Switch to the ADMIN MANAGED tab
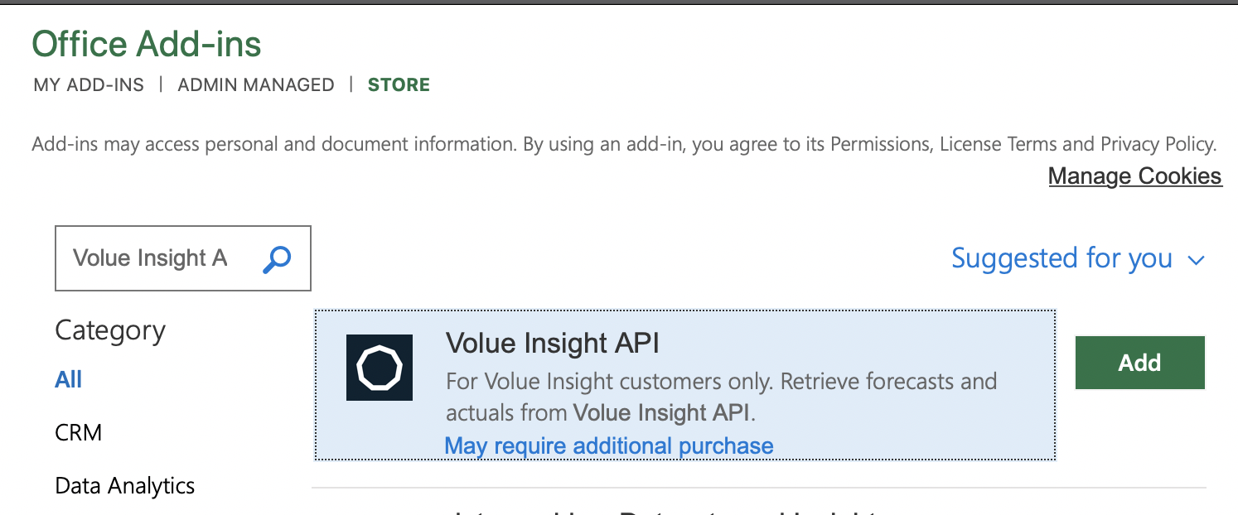This screenshot has width=1238, height=515. point(256,84)
